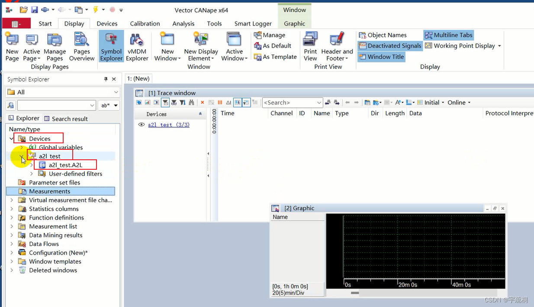Expand the Function definitions node
Screen dimensions: 534x307
12,218
